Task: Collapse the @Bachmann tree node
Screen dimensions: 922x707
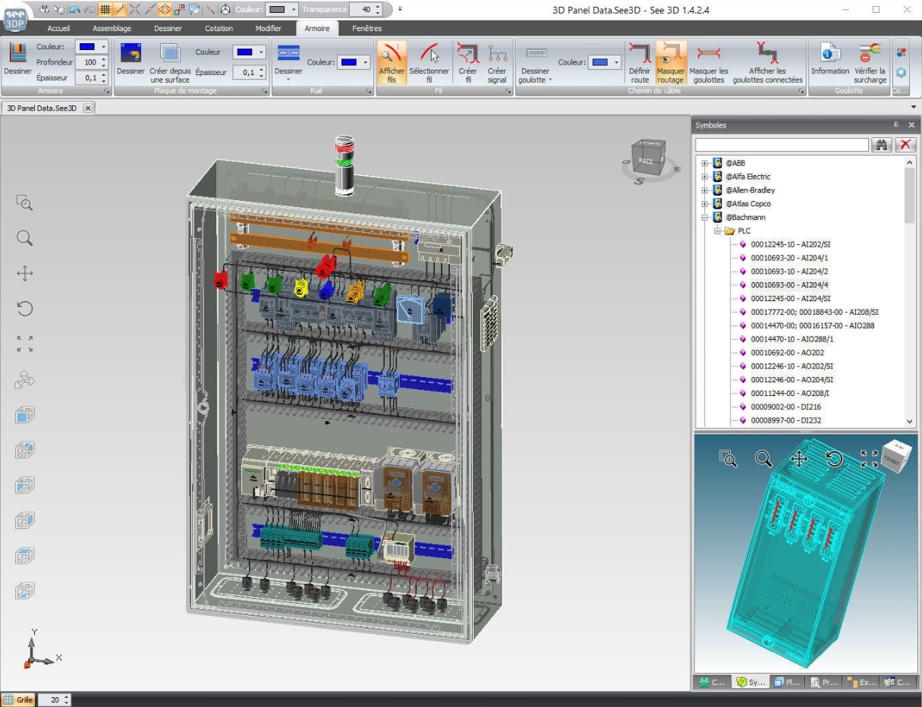Action: pyautogui.click(x=706, y=217)
